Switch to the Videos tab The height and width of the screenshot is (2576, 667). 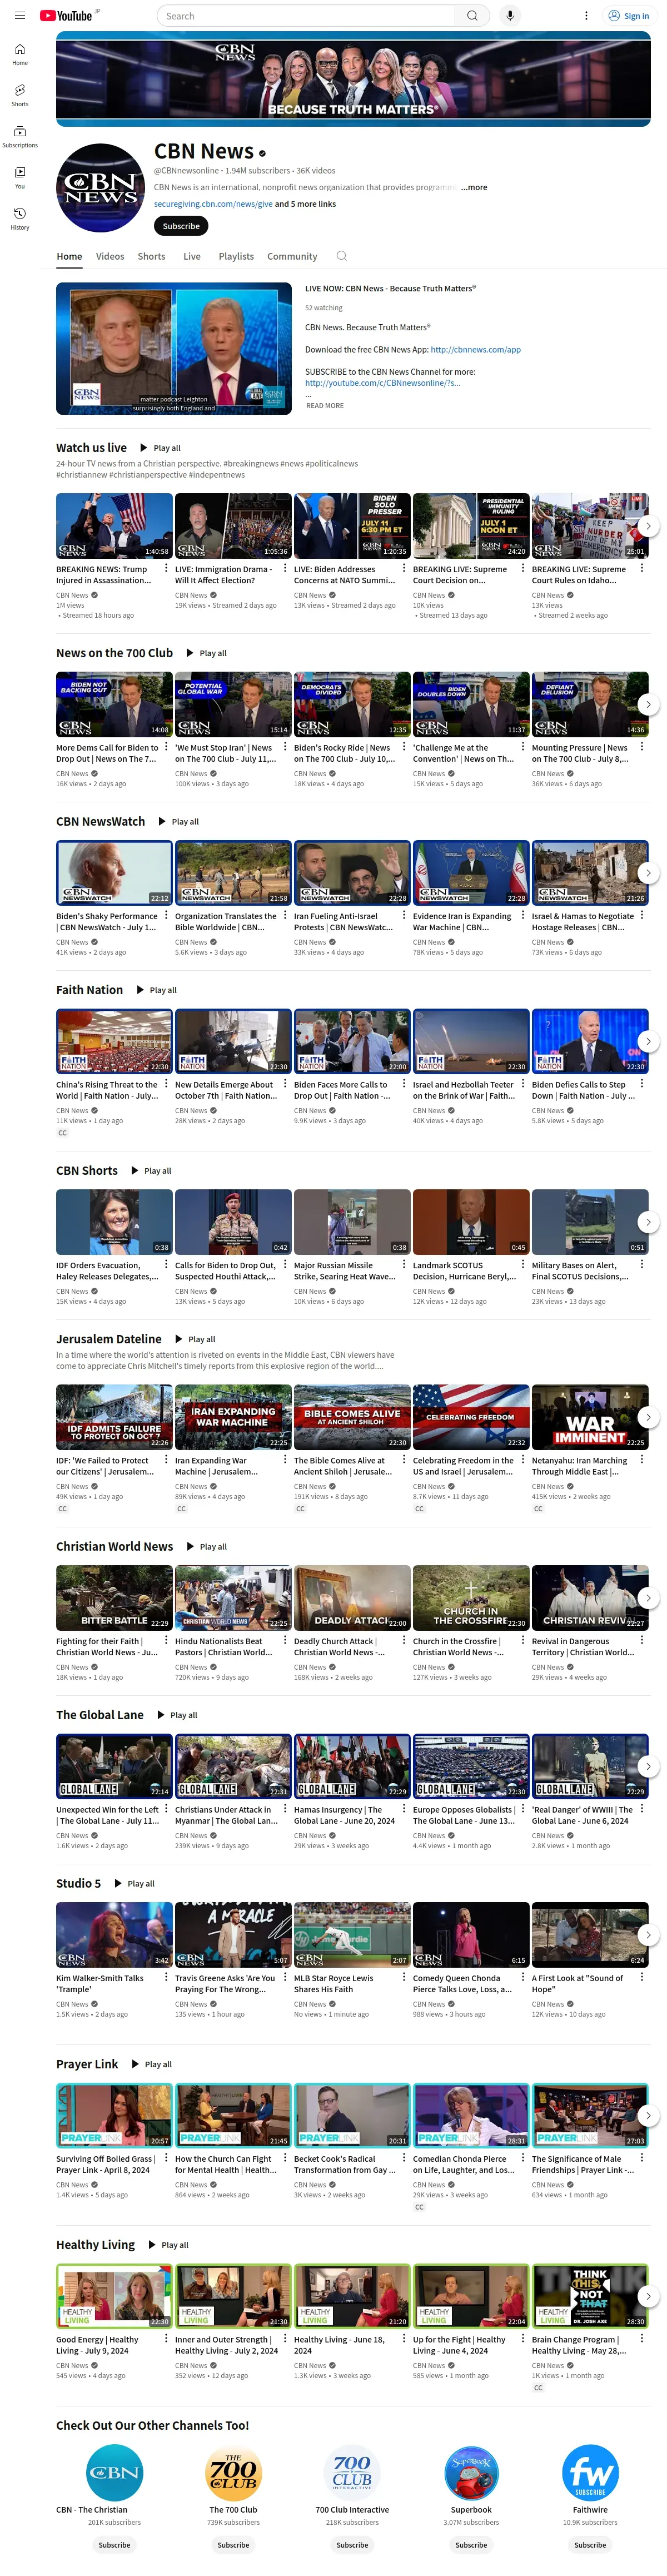click(110, 257)
